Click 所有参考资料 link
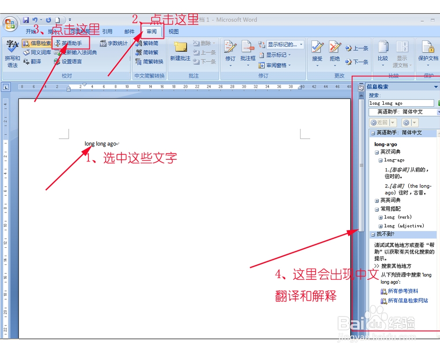 pyautogui.click(x=403, y=291)
